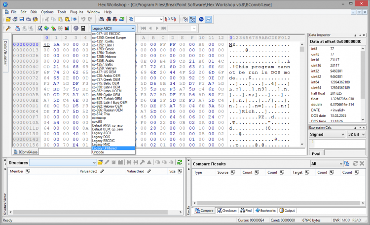Switch to the Checksum tab

coord(227,211)
